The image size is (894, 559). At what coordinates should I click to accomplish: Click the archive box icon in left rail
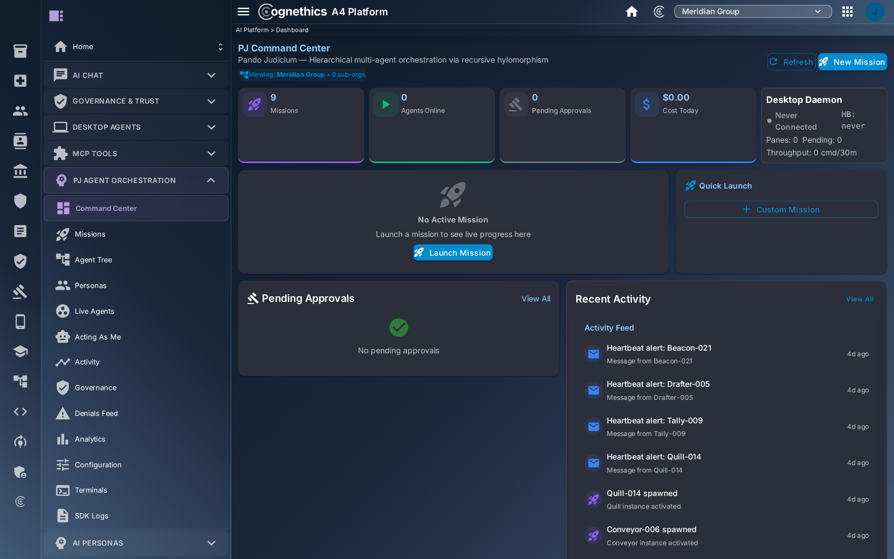pos(20,51)
